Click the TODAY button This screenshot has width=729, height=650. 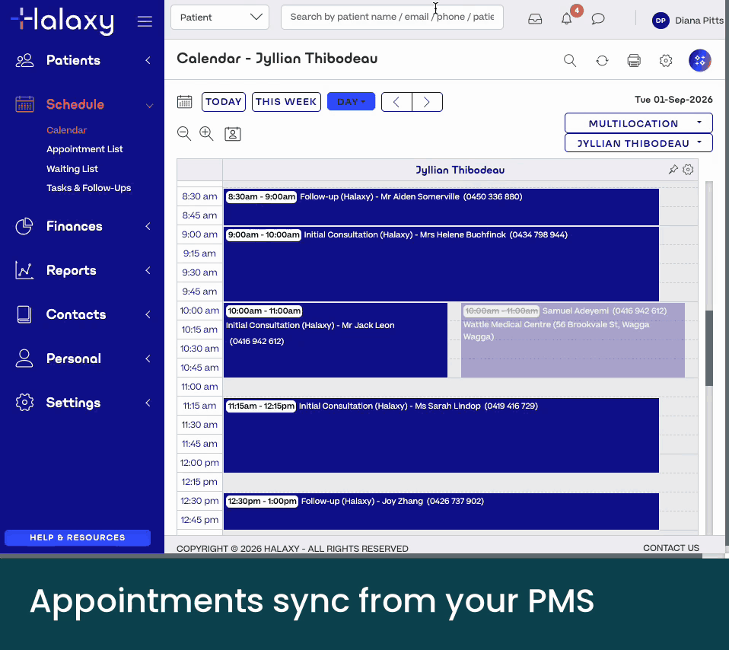(224, 102)
